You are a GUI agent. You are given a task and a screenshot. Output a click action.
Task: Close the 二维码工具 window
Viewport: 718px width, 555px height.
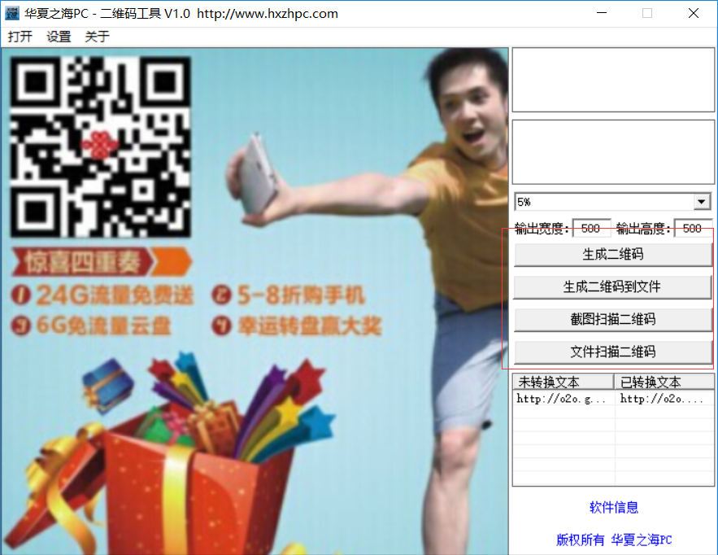694,13
